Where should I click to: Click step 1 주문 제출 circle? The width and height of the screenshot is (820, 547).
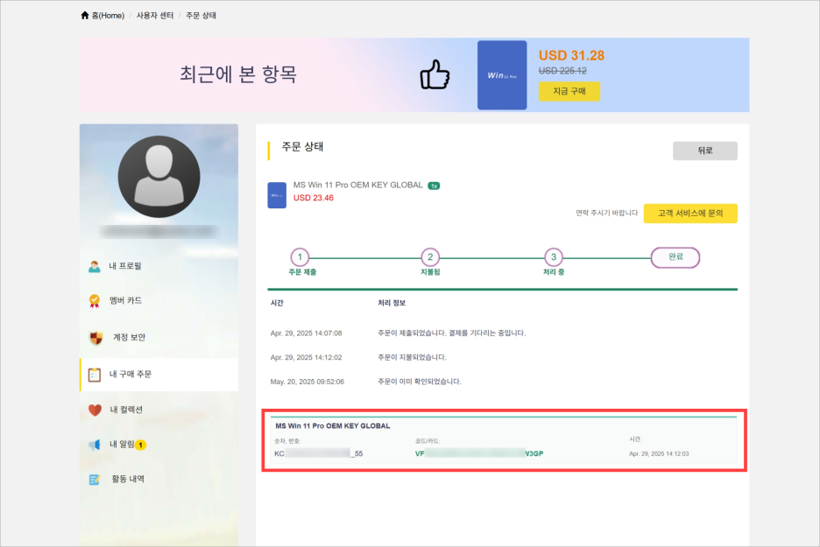300,257
